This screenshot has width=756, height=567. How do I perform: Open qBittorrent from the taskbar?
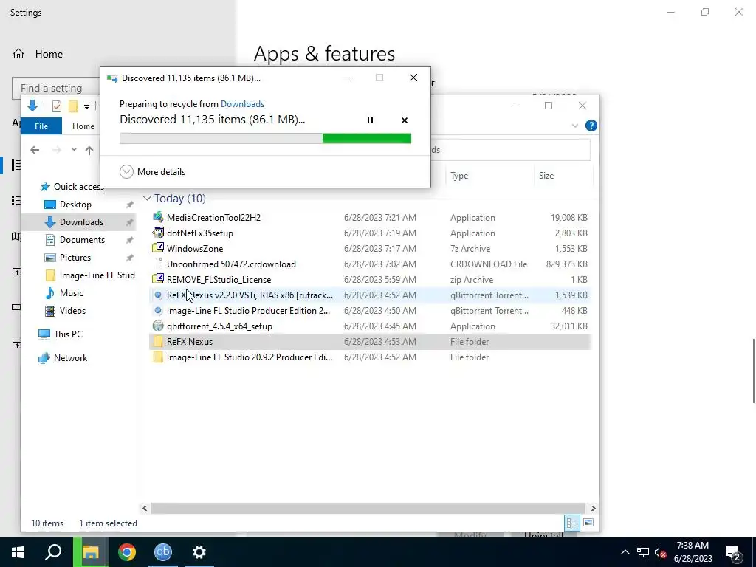click(x=163, y=552)
